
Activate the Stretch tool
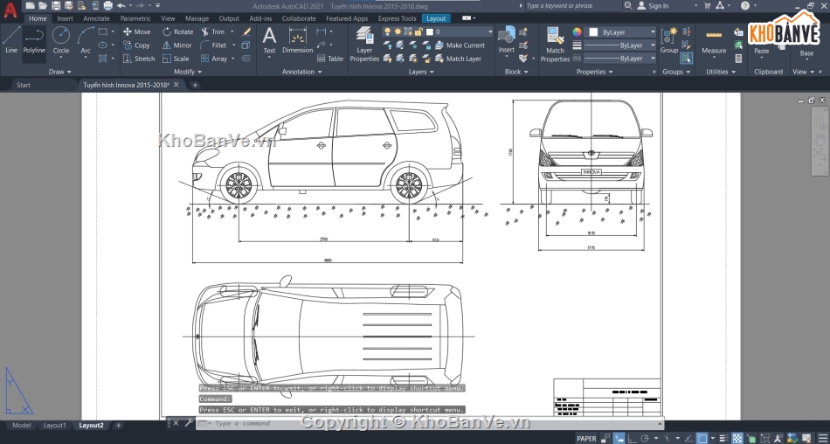pos(139,59)
